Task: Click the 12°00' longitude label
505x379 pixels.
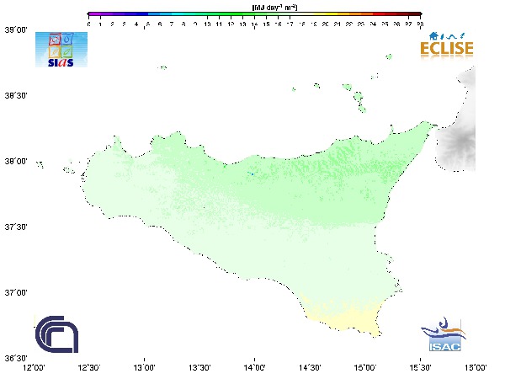Action: tap(35, 368)
